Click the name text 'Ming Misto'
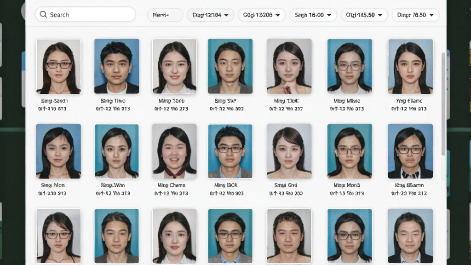The height and width of the screenshot is (265, 471). click(347, 101)
